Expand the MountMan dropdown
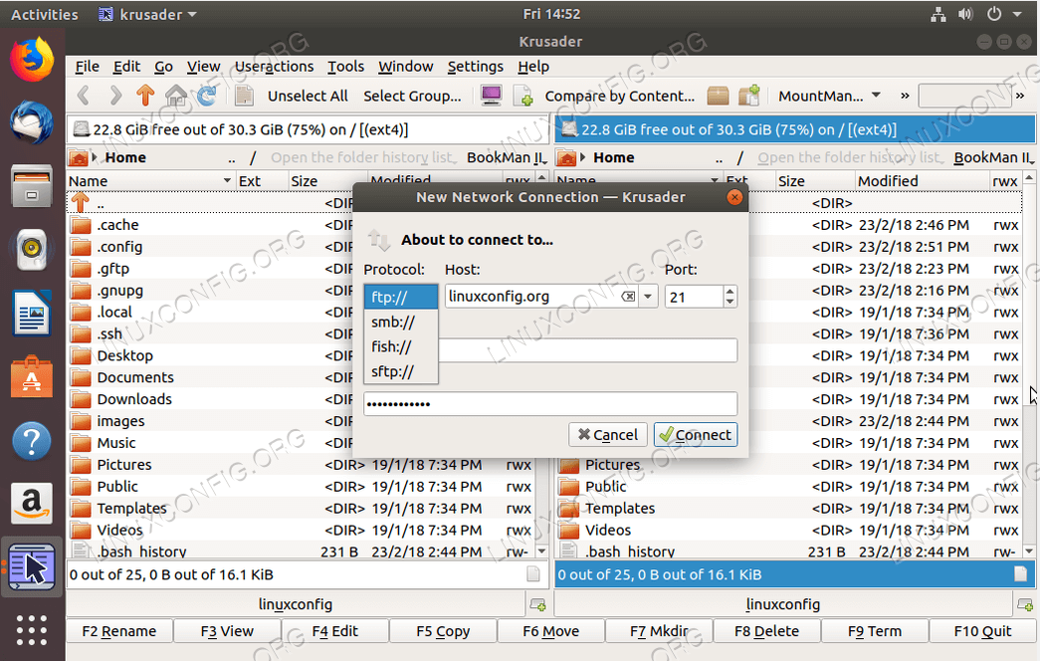Screen dimensions: 1040x661 click(x=878, y=95)
